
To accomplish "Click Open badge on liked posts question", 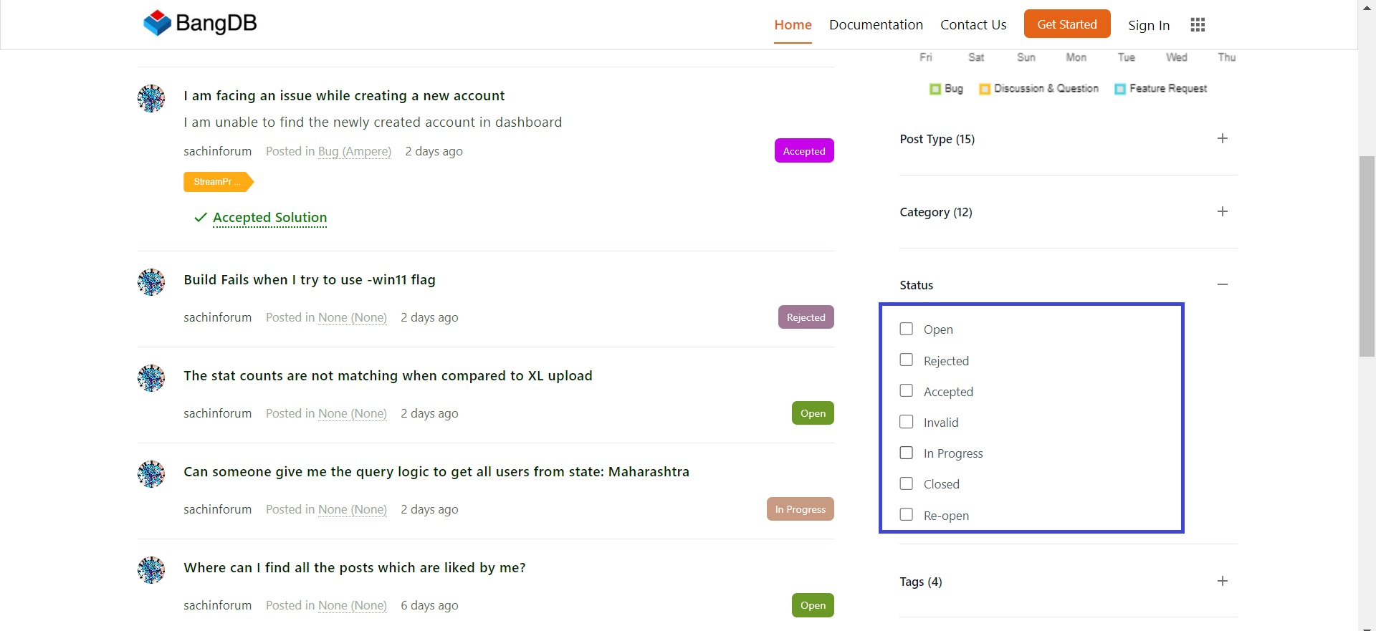I will (813, 605).
